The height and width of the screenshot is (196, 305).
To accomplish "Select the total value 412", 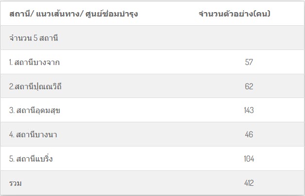I will 249,183.
